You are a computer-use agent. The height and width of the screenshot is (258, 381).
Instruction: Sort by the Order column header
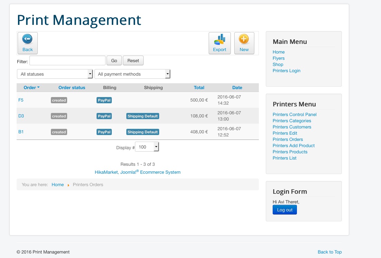30,87
